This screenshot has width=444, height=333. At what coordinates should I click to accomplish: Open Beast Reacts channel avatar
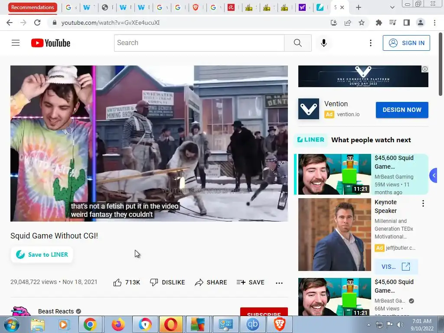click(21, 311)
